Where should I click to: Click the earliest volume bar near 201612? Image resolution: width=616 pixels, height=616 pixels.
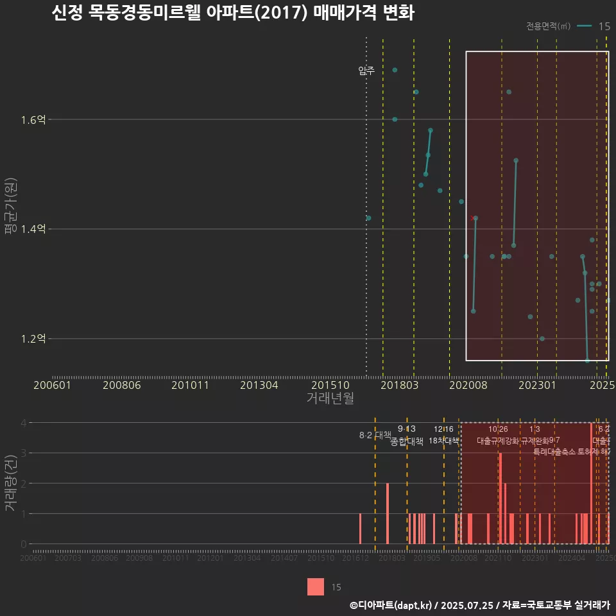click(x=360, y=528)
